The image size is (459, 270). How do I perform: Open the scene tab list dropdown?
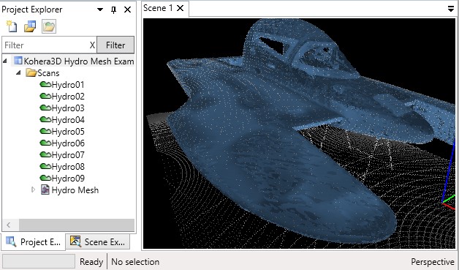pos(451,9)
